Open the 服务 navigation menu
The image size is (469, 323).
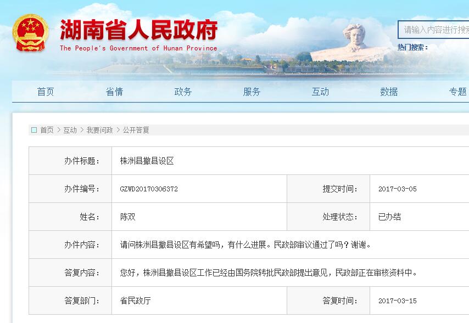tap(251, 92)
